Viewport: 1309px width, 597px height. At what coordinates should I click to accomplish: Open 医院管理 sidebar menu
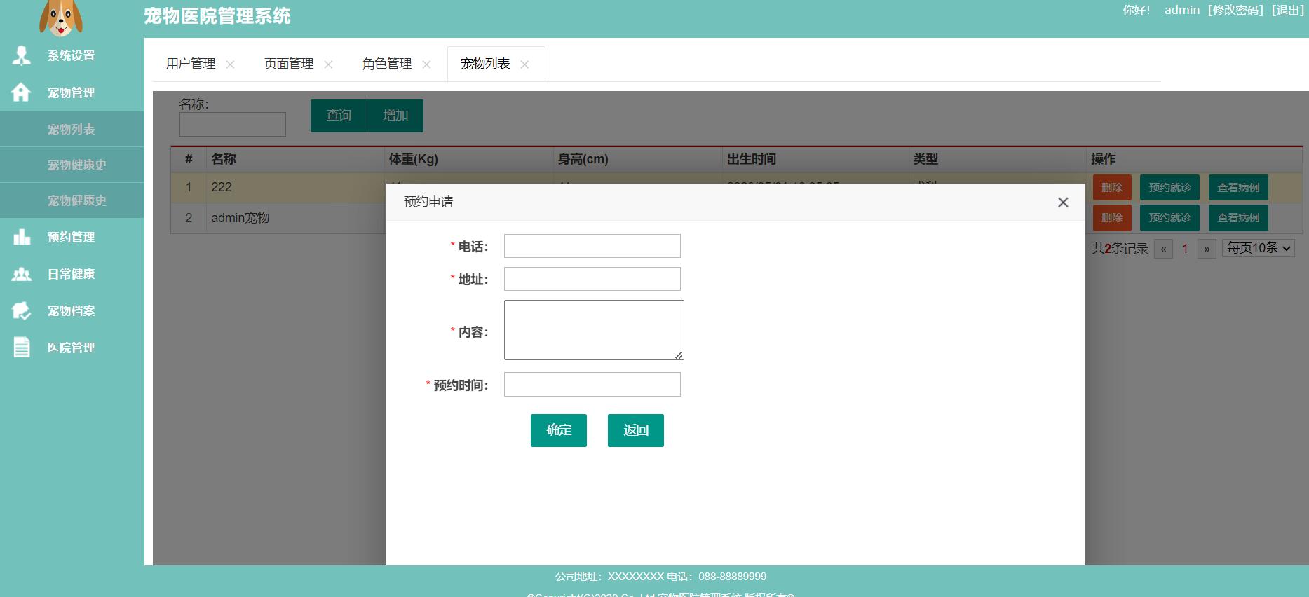click(x=72, y=348)
